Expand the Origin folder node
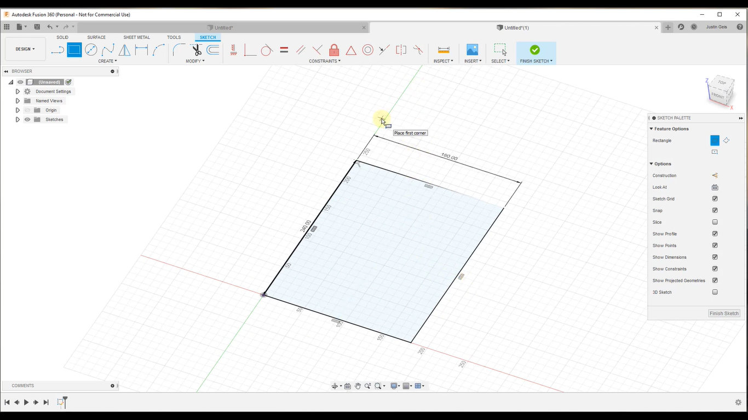This screenshot has height=420, width=748. point(18,110)
